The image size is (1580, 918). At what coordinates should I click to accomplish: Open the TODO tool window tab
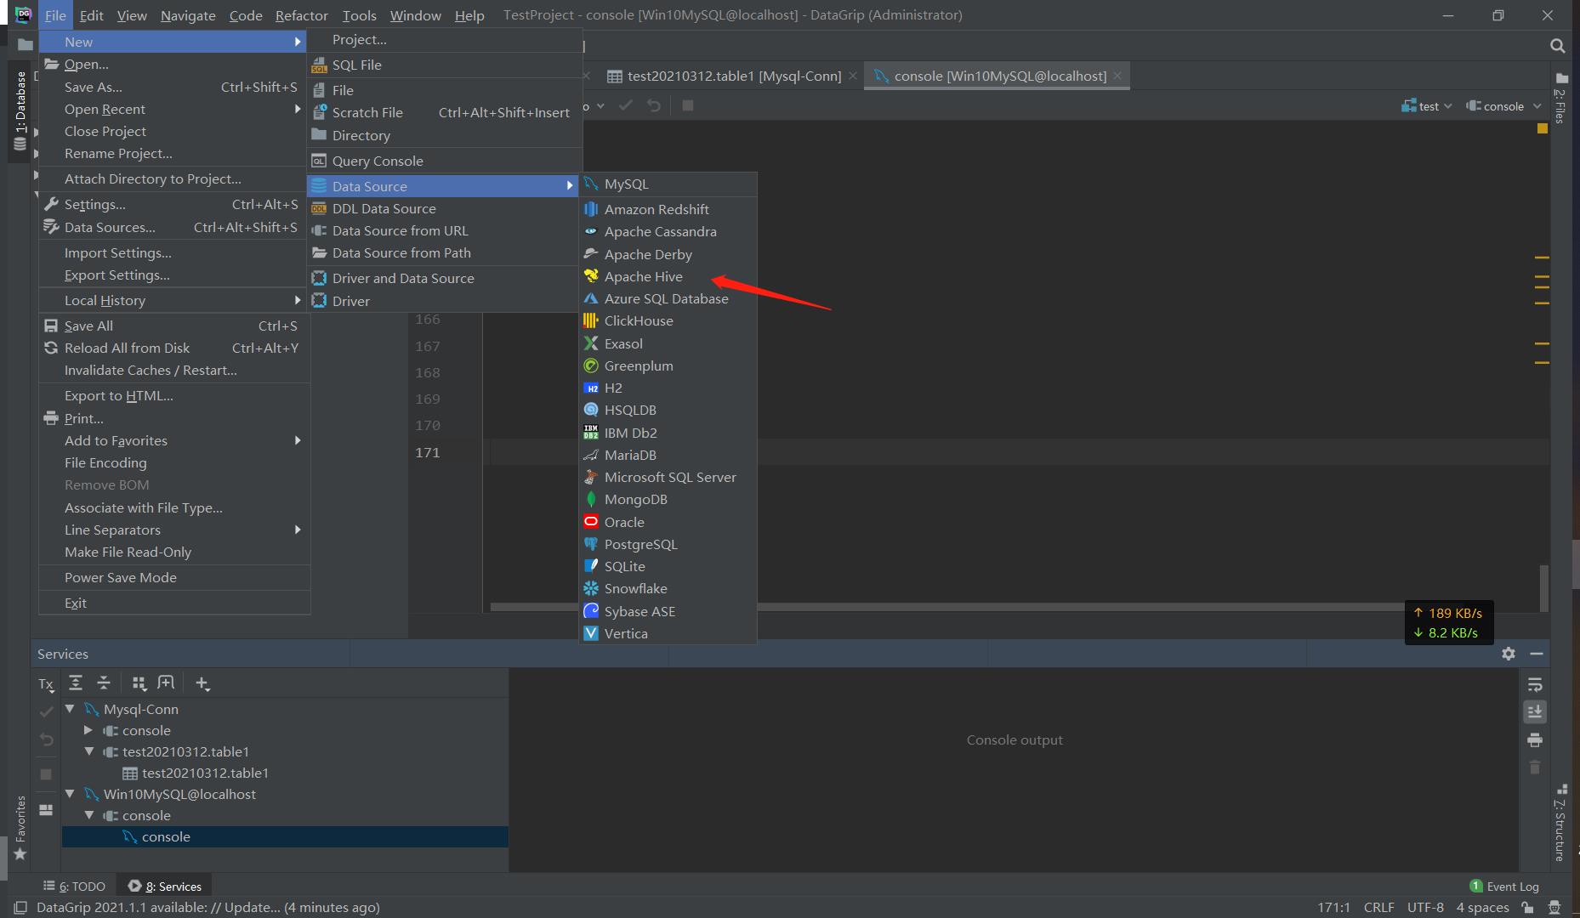point(74,887)
